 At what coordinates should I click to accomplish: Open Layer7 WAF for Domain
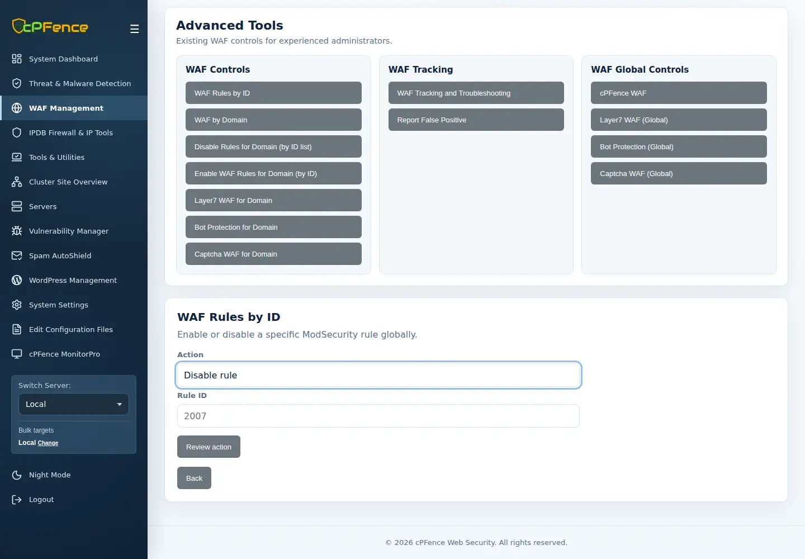click(273, 200)
